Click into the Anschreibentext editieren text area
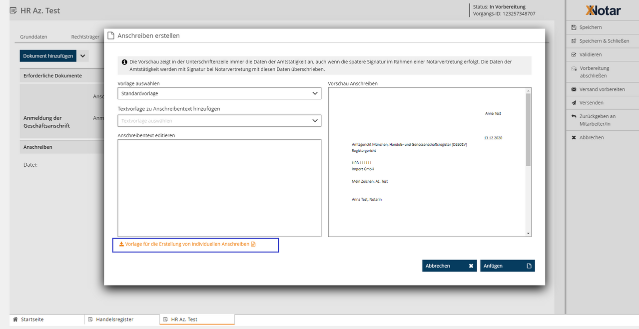639x329 pixels. pyautogui.click(x=219, y=188)
